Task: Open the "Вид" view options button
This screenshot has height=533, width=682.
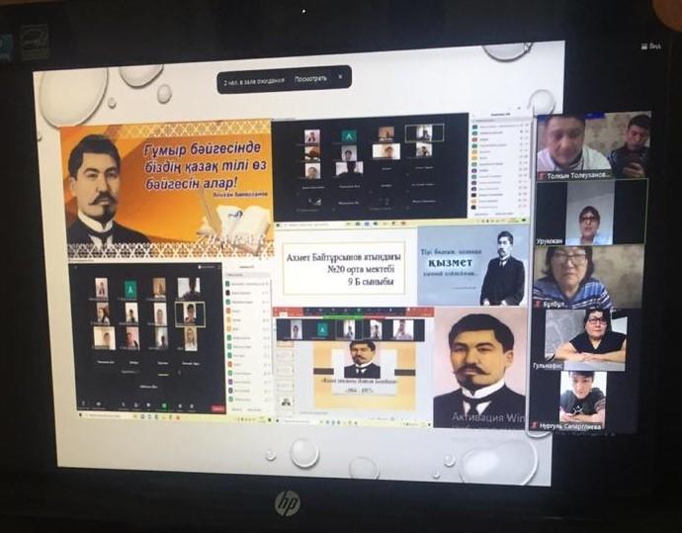Action: pyautogui.click(x=652, y=46)
